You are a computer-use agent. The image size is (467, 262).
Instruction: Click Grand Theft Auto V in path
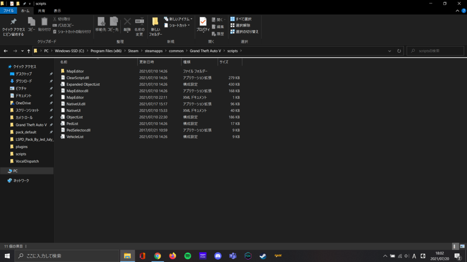tap(205, 51)
